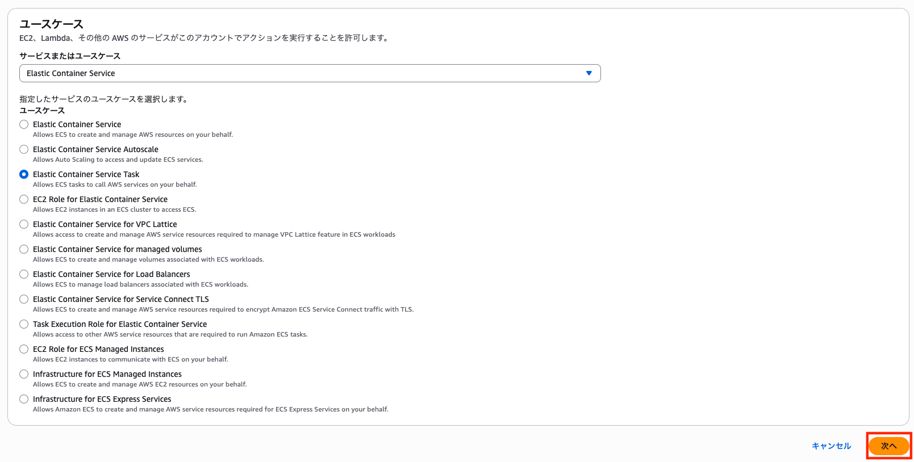Select Task Execution Role for Elastic Container Service

[x=24, y=324]
